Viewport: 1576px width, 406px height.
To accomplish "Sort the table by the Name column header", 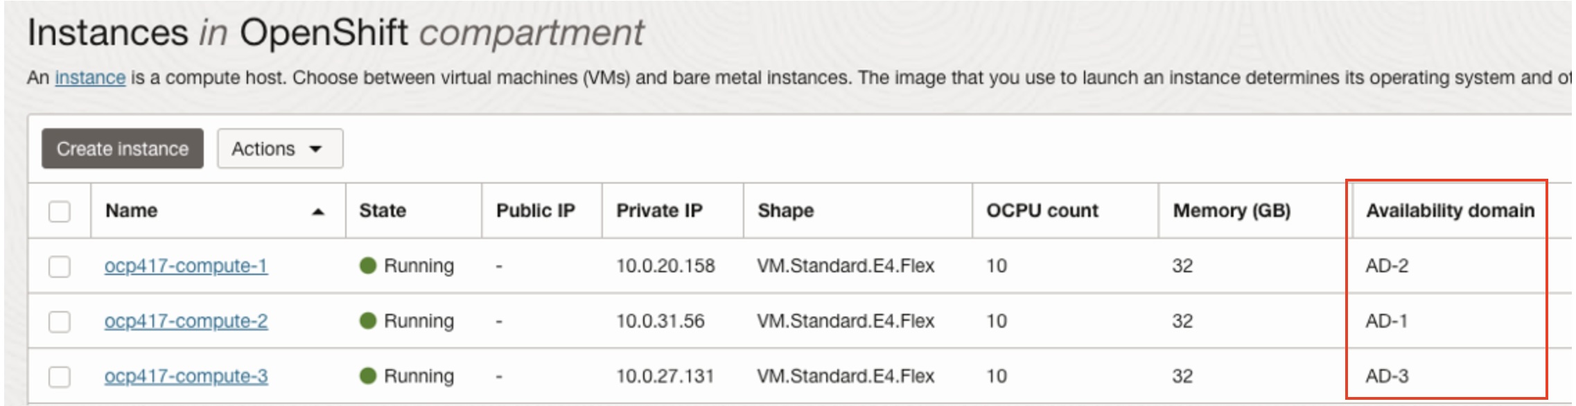I will click(131, 211).
